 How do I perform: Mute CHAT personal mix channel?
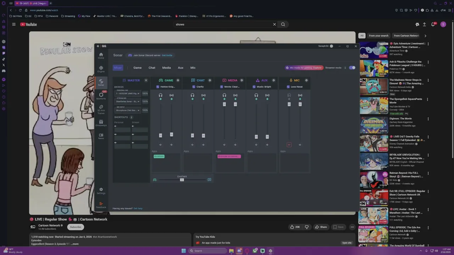[x=192, y=144]
